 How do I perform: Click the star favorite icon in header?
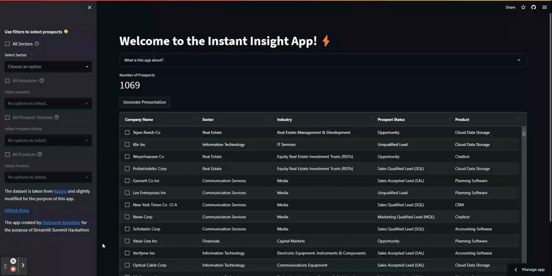523,7
